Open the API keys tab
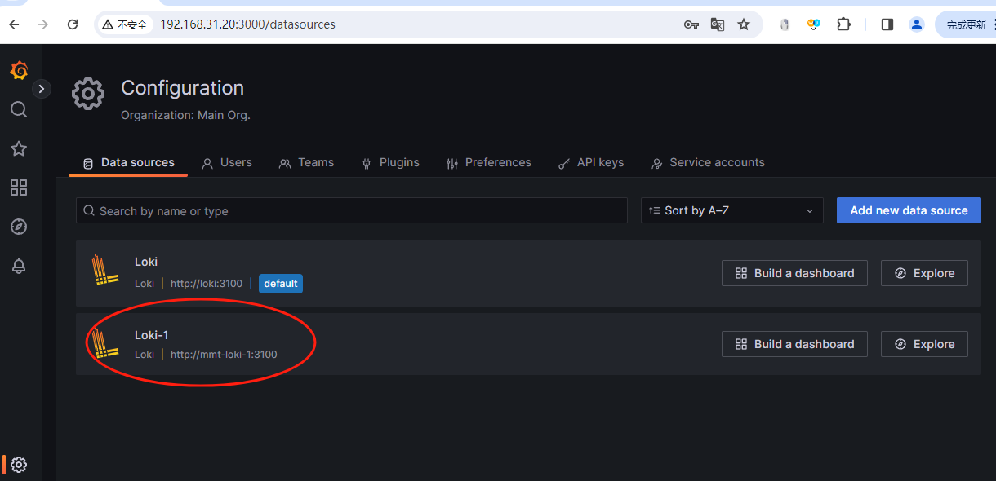996x481 pixels. coord(591,163)
